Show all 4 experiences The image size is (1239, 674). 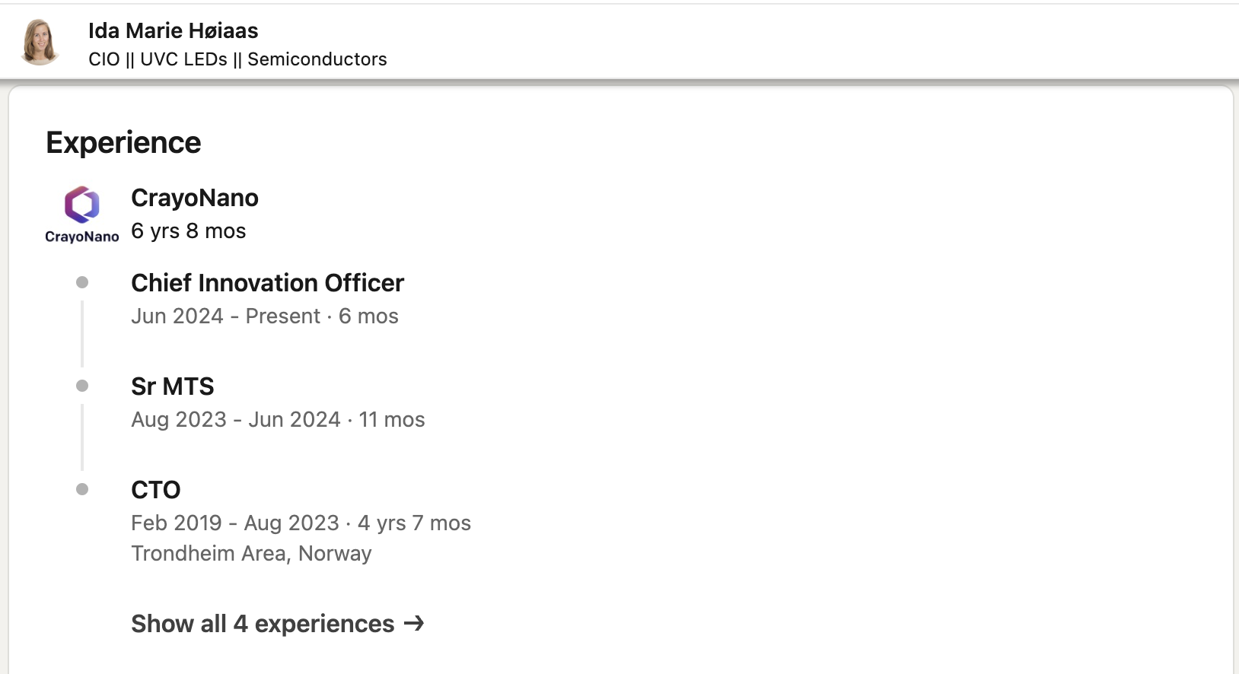[x=278, y=624]
